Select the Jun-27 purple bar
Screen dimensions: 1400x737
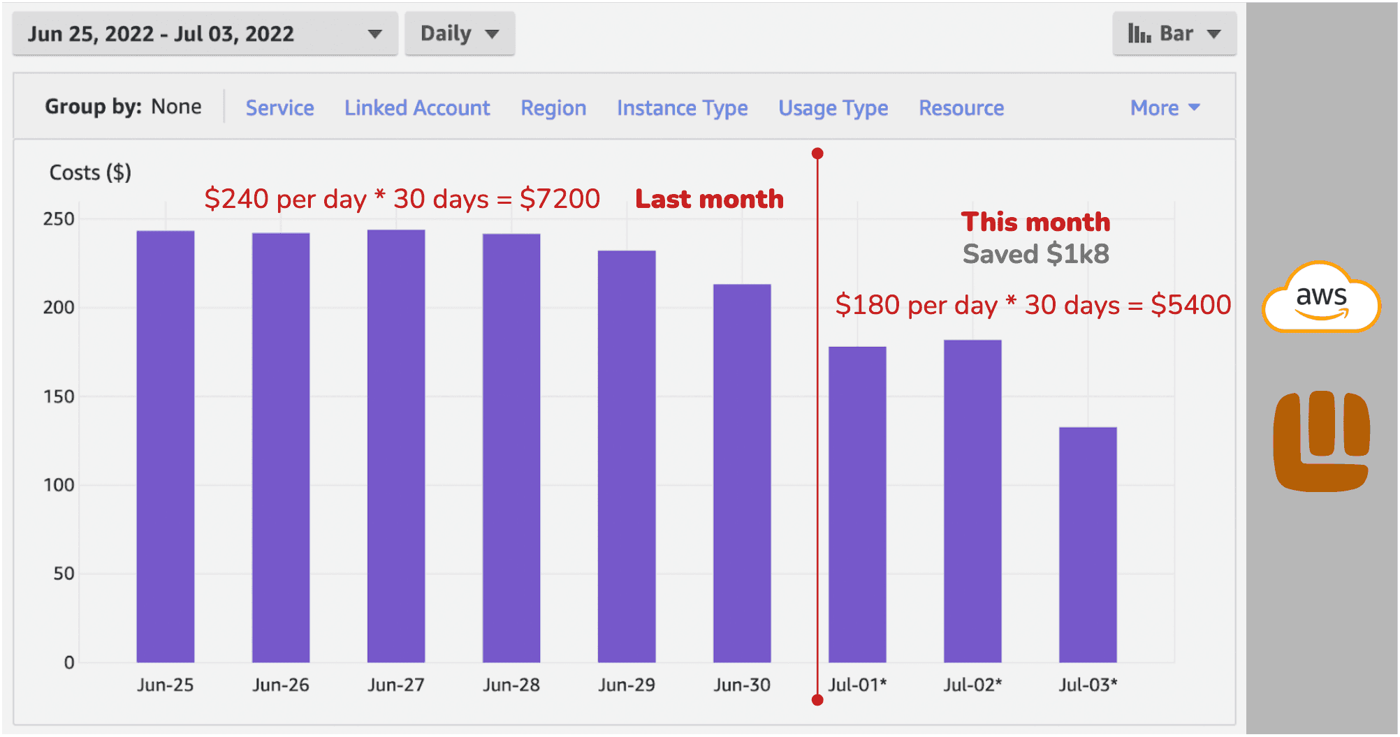396,447
